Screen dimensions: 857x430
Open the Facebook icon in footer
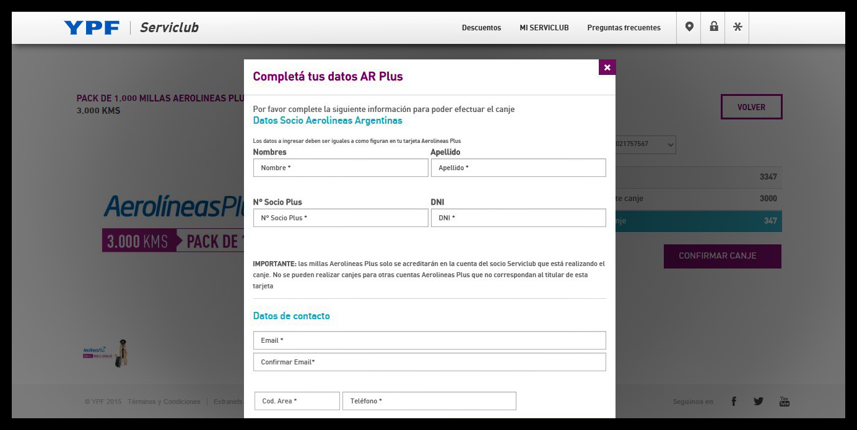734,402
